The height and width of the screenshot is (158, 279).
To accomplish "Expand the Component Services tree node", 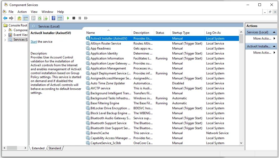I will (5, 30).
